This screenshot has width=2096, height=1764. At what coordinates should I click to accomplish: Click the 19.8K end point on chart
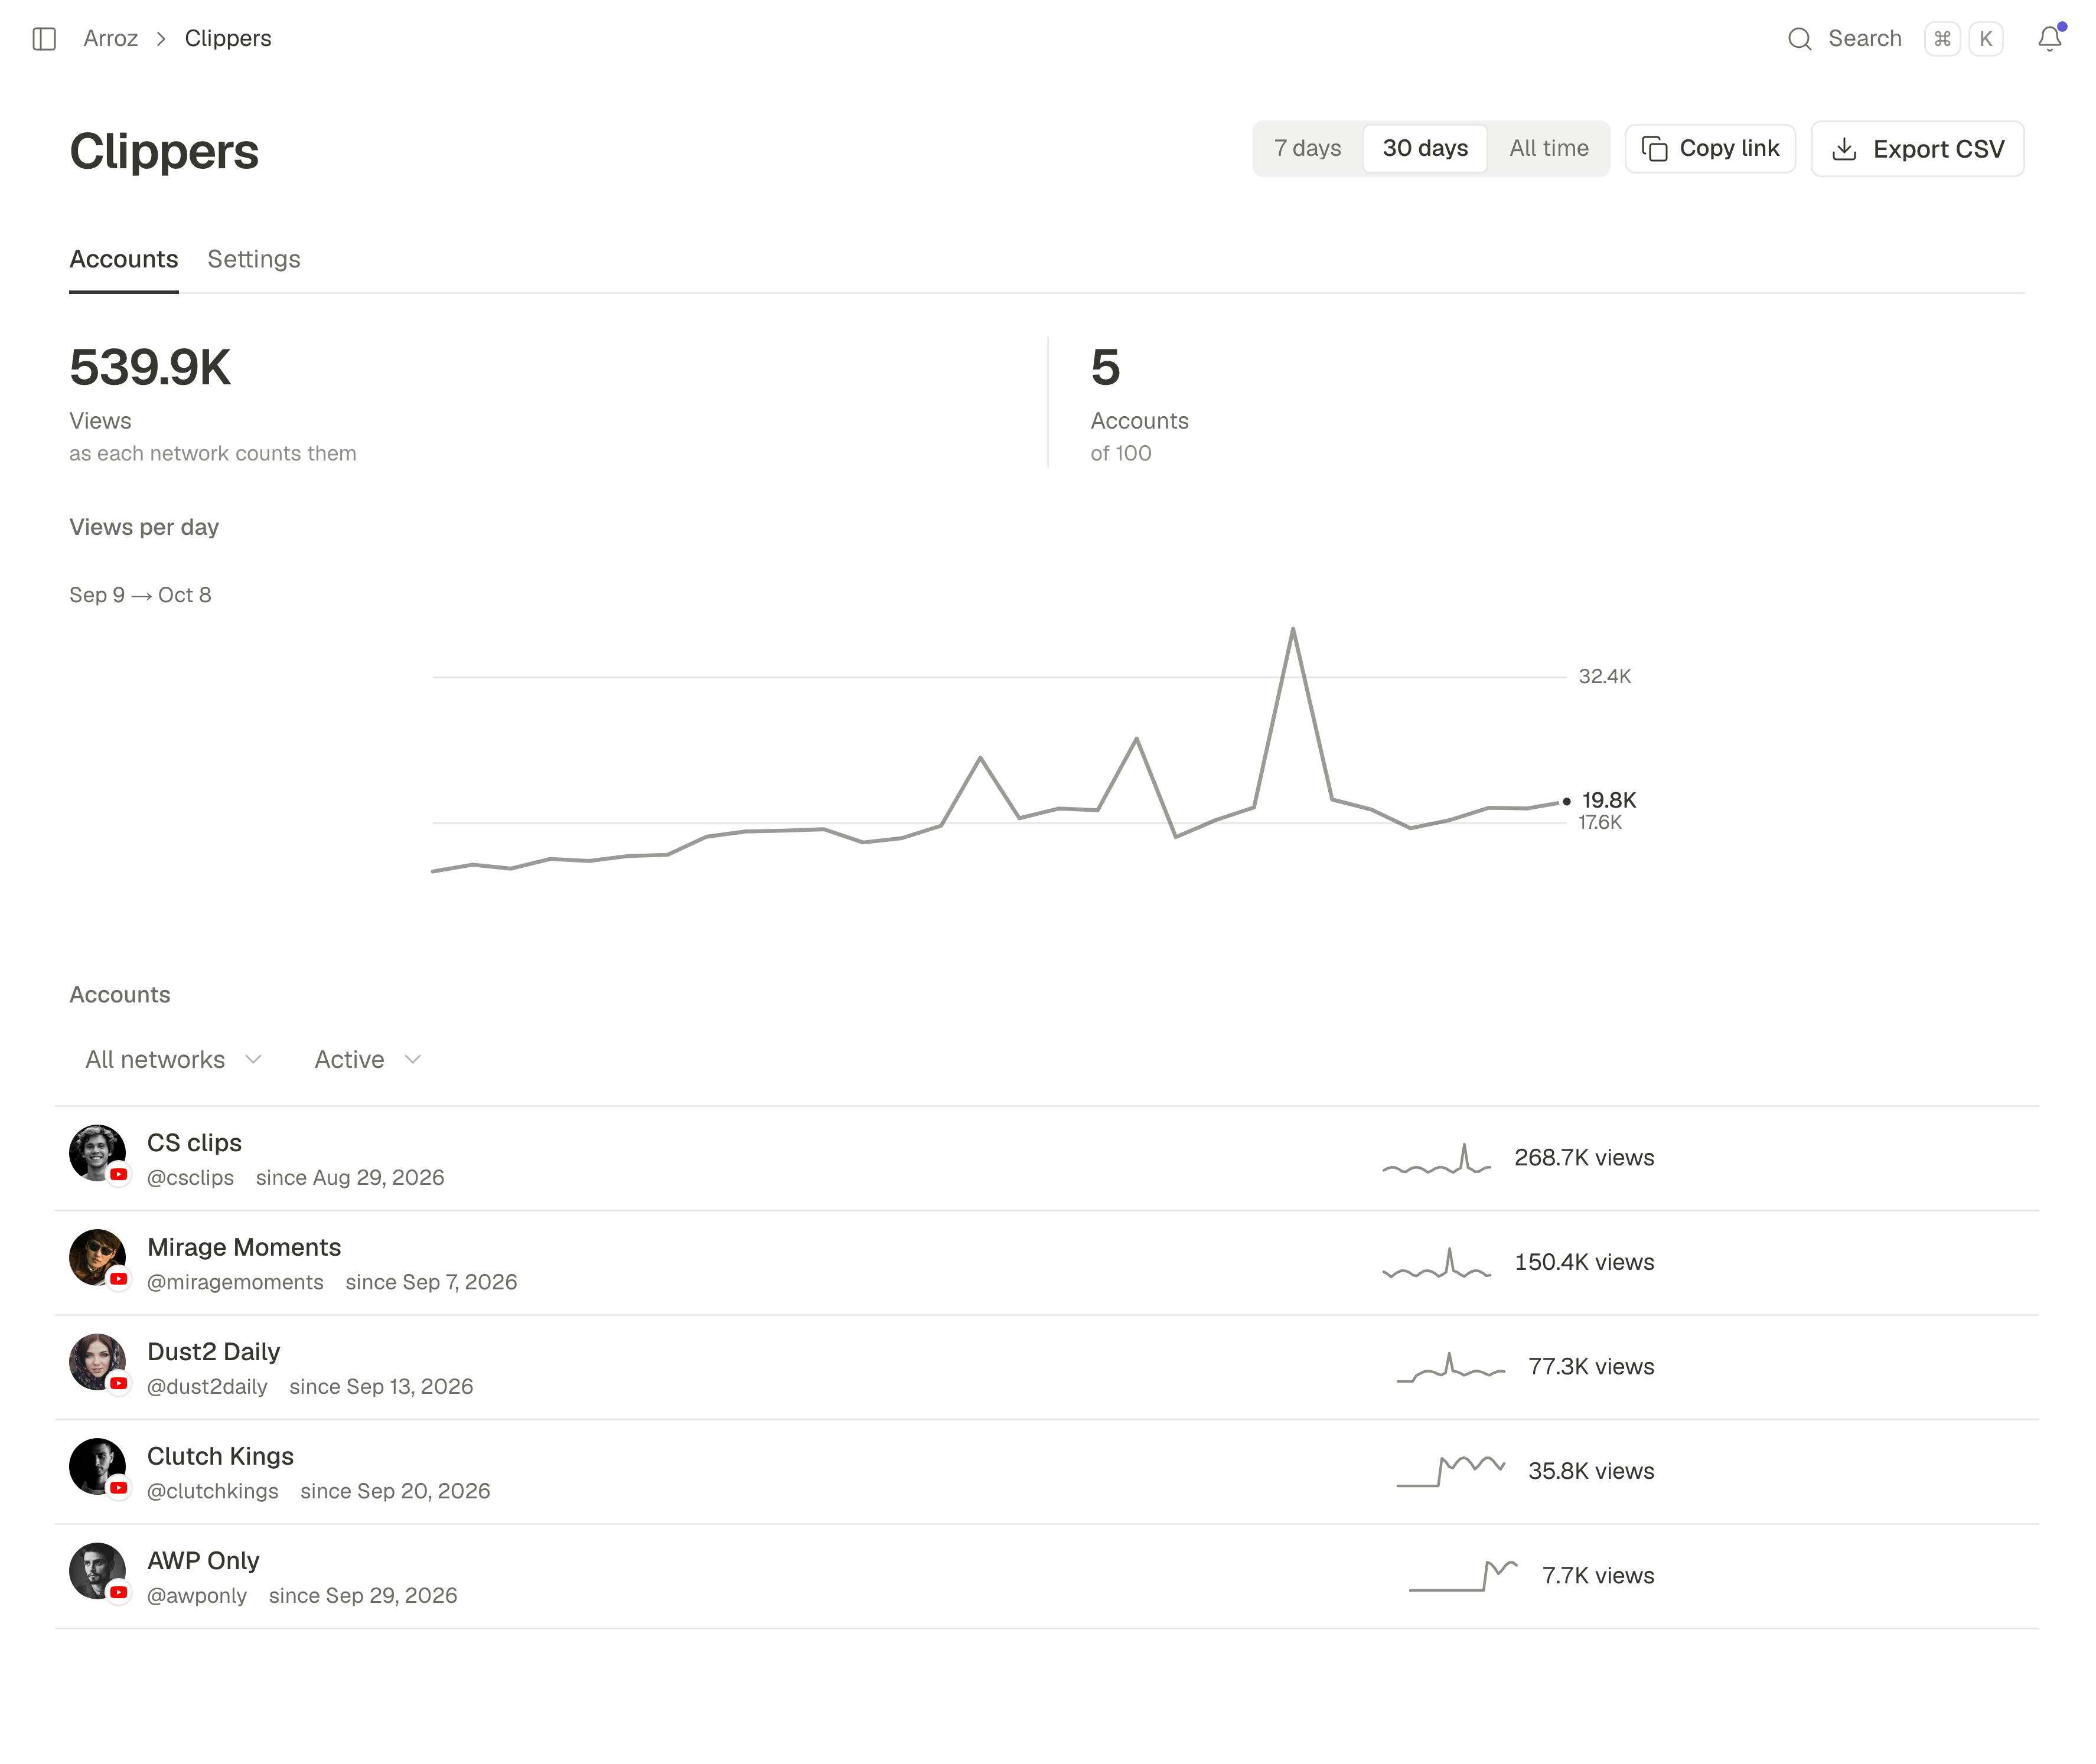[x=1566, y=801]
